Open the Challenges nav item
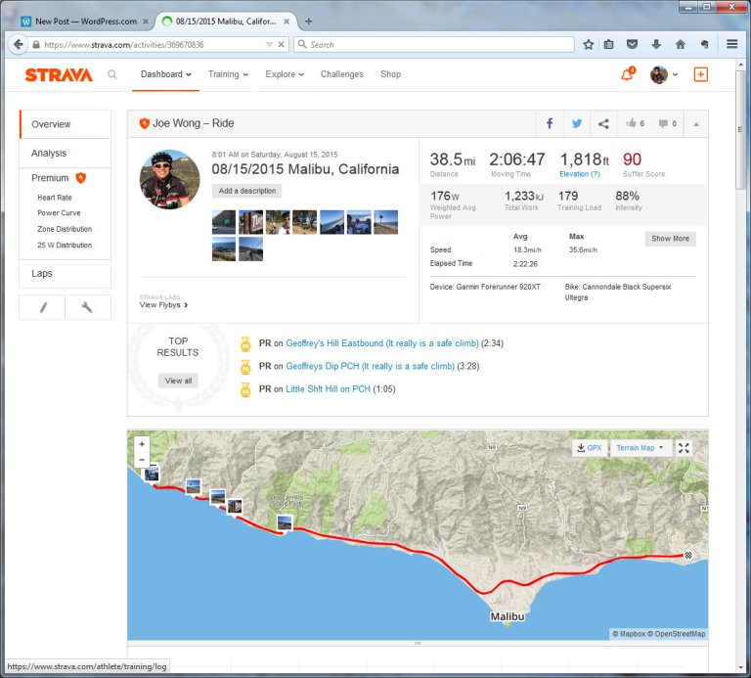The image size is (751, 678). point(342,74)
